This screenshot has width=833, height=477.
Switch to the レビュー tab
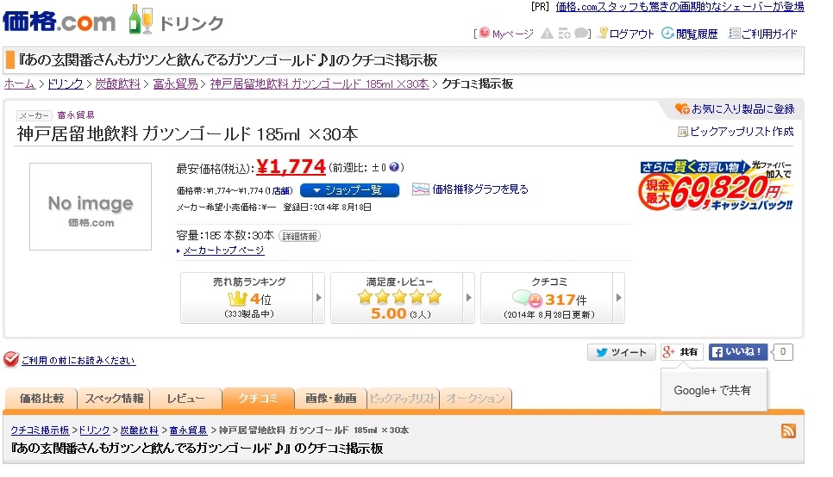185,399
